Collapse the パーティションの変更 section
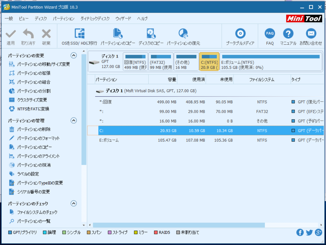326x245 pixels. 74,56
